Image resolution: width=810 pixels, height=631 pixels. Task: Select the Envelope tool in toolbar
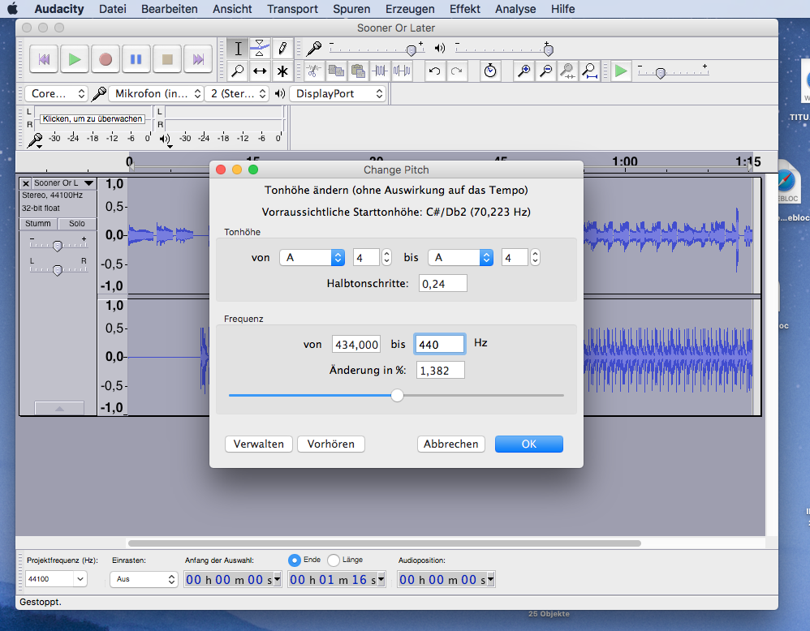pyautogui.click(x=260, y=48)
